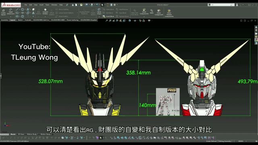The image size is (258, 145).
Task: Print the document with the Print icon
Action: click(x=92, y=5)
